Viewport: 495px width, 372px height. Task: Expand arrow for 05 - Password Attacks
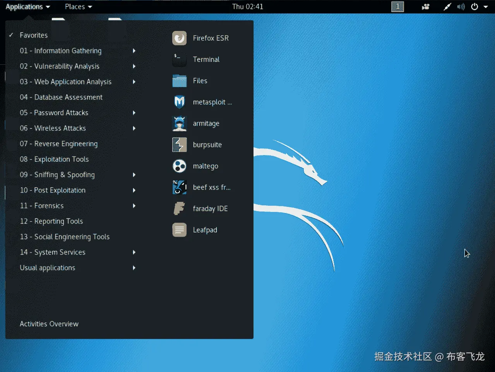pos(134,113)
